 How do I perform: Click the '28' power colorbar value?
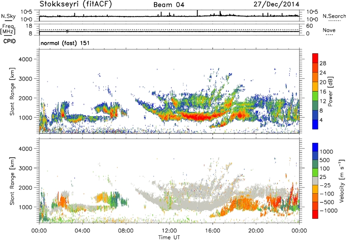323,63
